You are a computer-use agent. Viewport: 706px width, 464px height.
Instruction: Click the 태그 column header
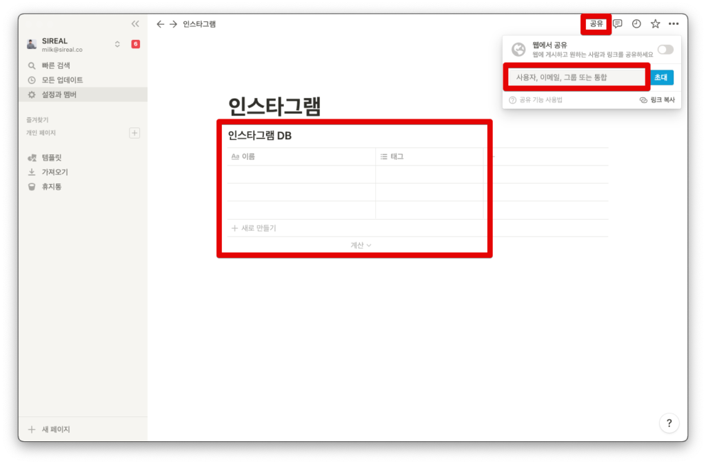point(430,157)
